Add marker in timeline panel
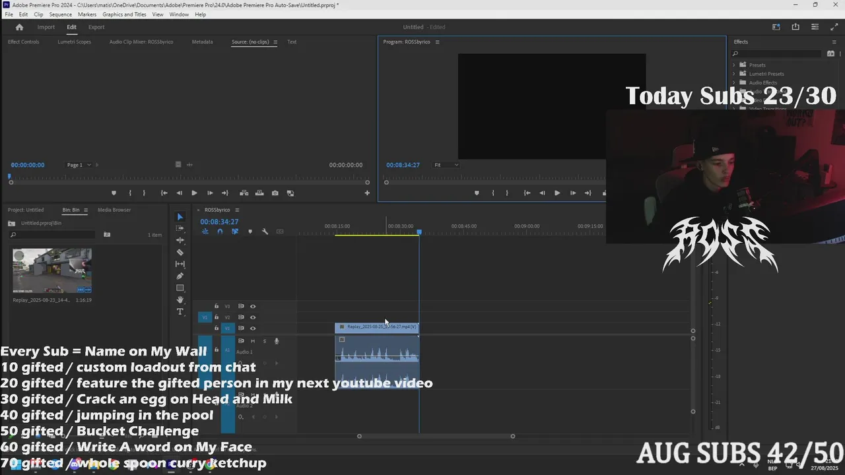The image size is (845, 475). point(250,232)
